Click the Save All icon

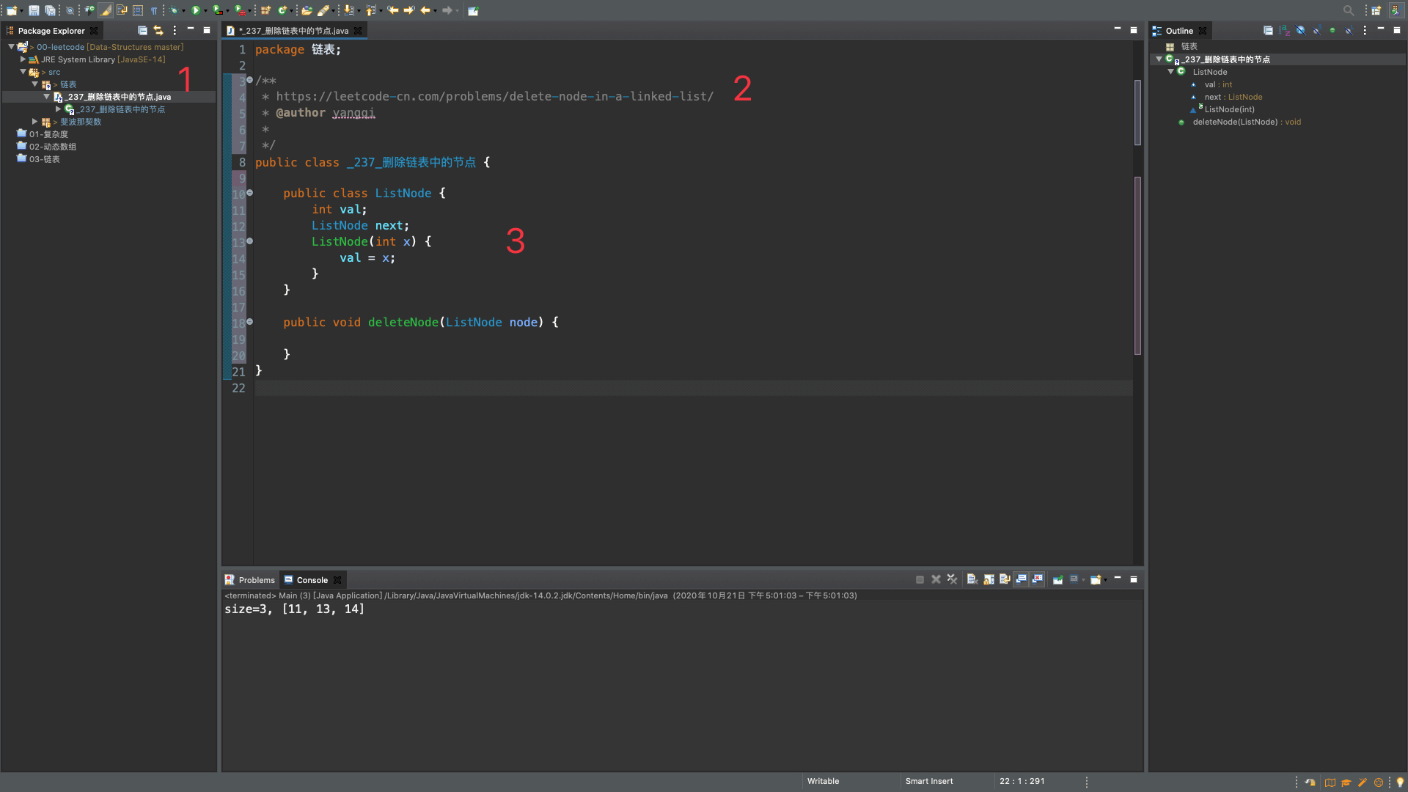tap(50, 10)
